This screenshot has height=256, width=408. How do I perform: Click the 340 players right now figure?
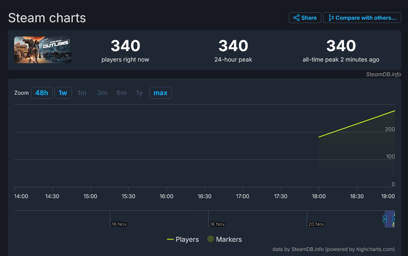click(x=126, y=46)
